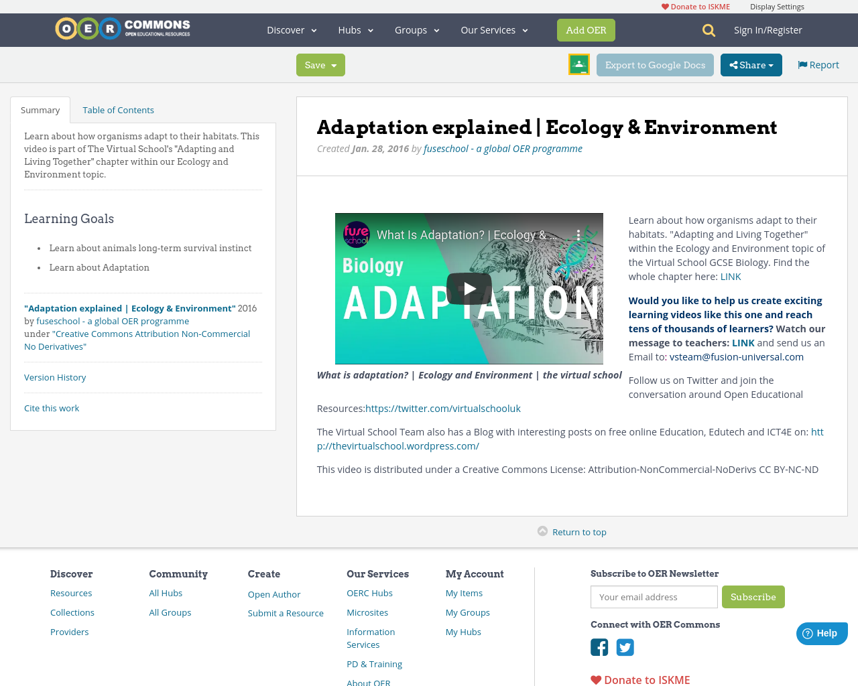
Task: Click the Return to top arrow icon
Action: pos(542,531)
